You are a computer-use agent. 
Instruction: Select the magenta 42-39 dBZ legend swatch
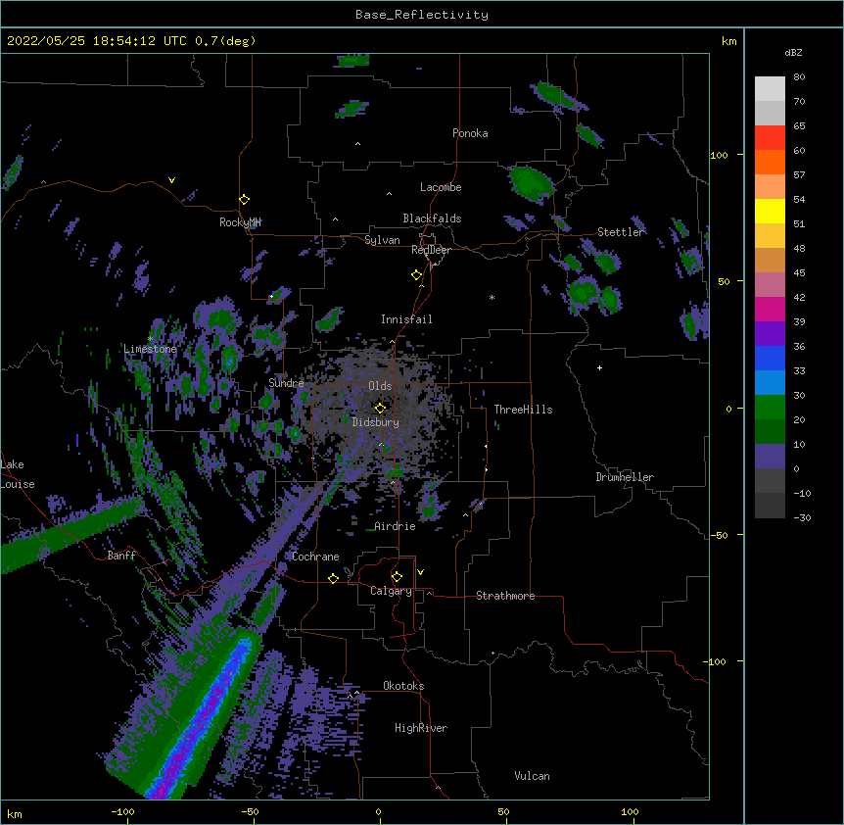click(x=770, y=309)
